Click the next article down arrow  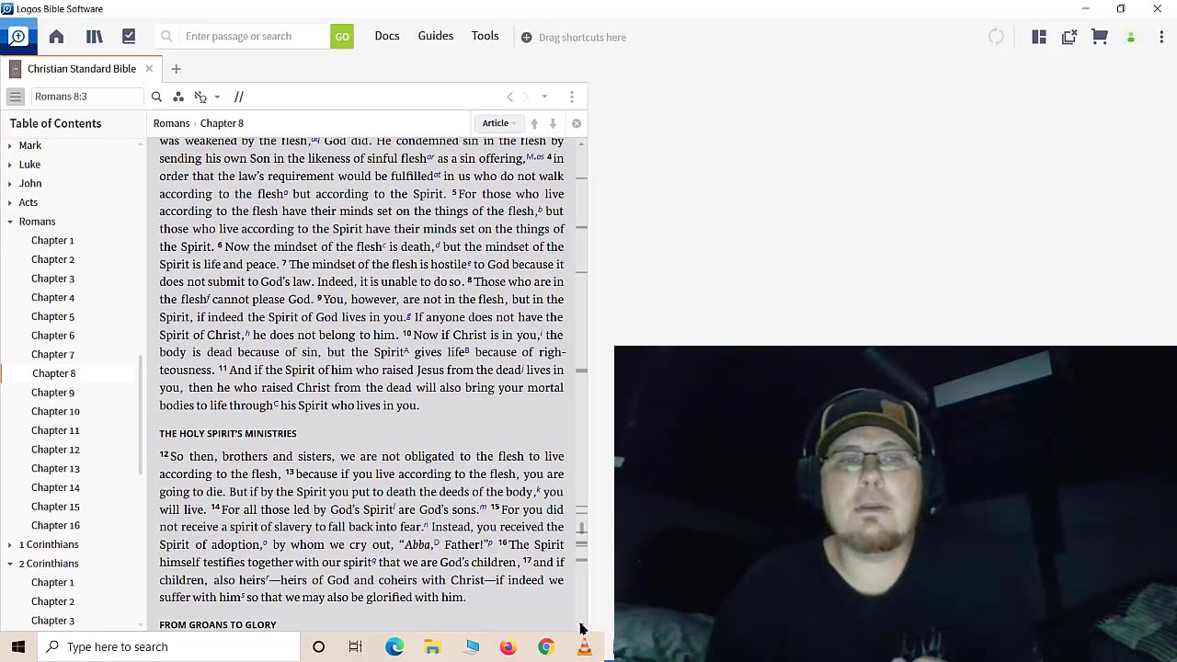[x=553, y=123]
